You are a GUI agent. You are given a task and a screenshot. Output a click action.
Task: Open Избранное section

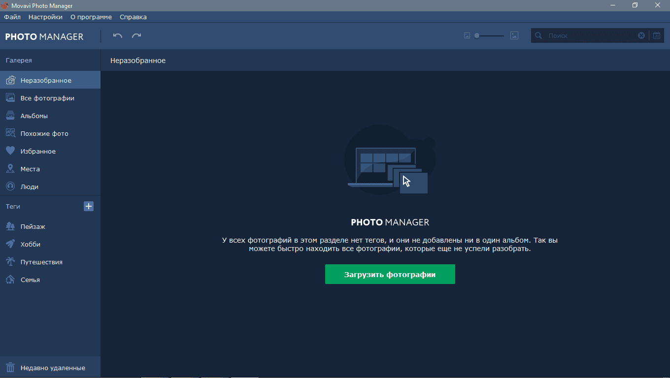(50, 151)
